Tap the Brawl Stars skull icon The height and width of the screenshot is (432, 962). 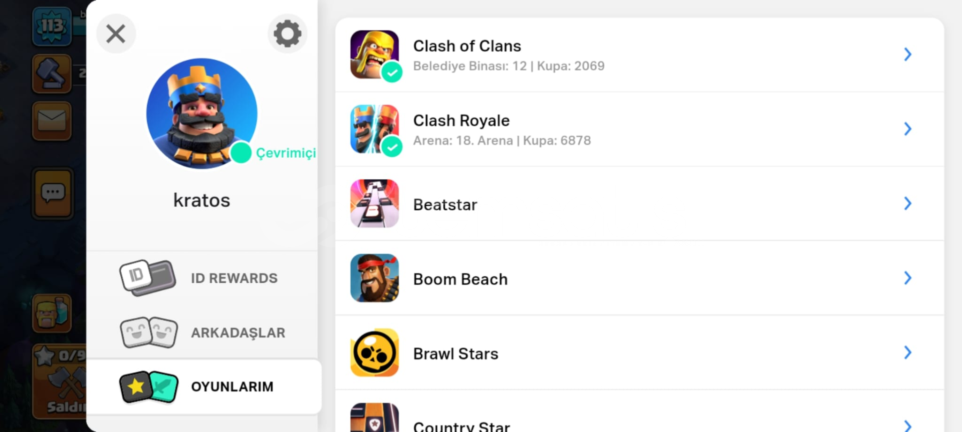[x=375, y=353]
